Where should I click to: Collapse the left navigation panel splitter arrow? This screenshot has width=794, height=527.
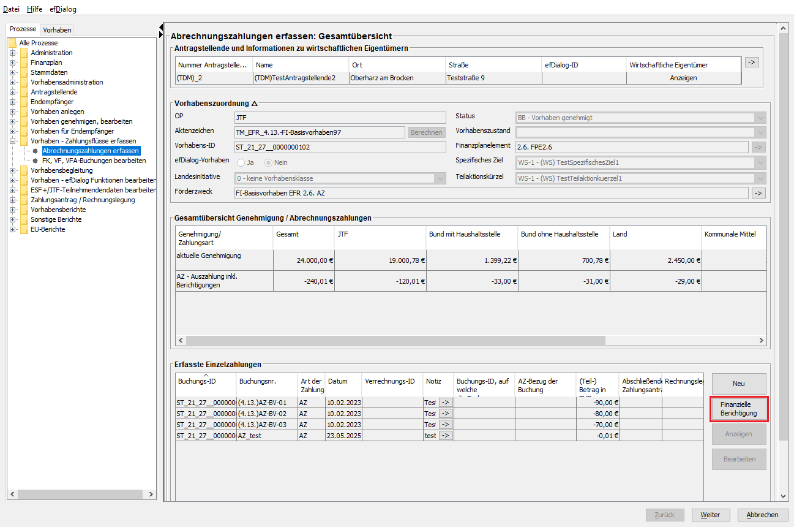[x=160, y=27]
